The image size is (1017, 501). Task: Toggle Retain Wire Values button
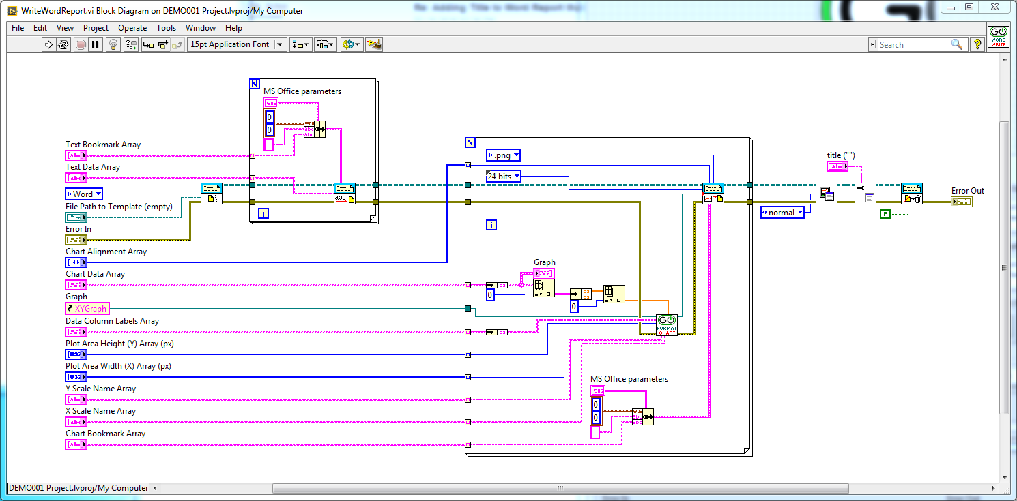click(x=130, y=44)
